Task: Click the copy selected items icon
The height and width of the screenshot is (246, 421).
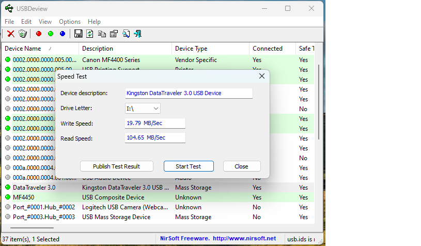Action: point(102,34)
